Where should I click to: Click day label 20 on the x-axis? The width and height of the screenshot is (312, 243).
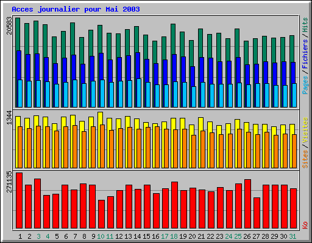(192, 236)
